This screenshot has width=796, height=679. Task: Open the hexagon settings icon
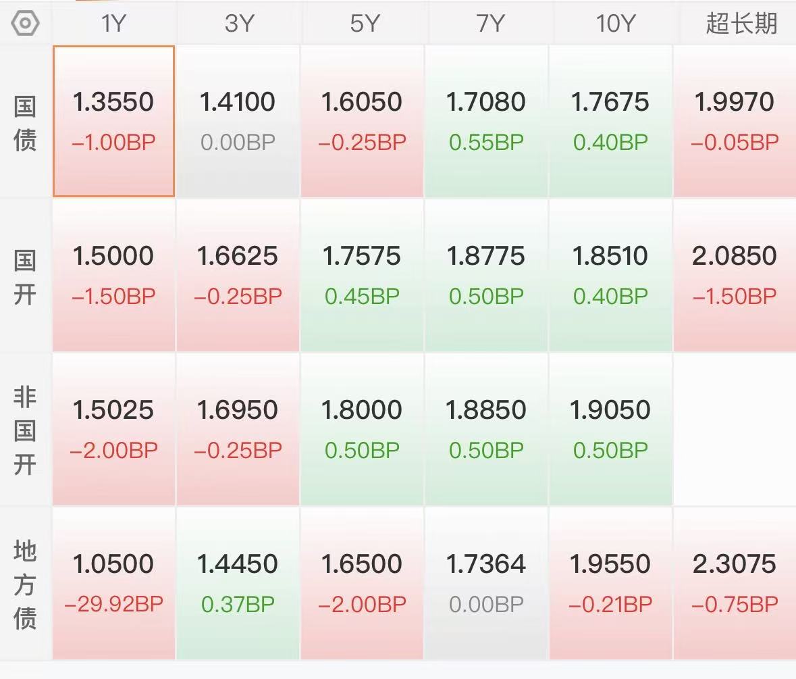click(25, 24)
